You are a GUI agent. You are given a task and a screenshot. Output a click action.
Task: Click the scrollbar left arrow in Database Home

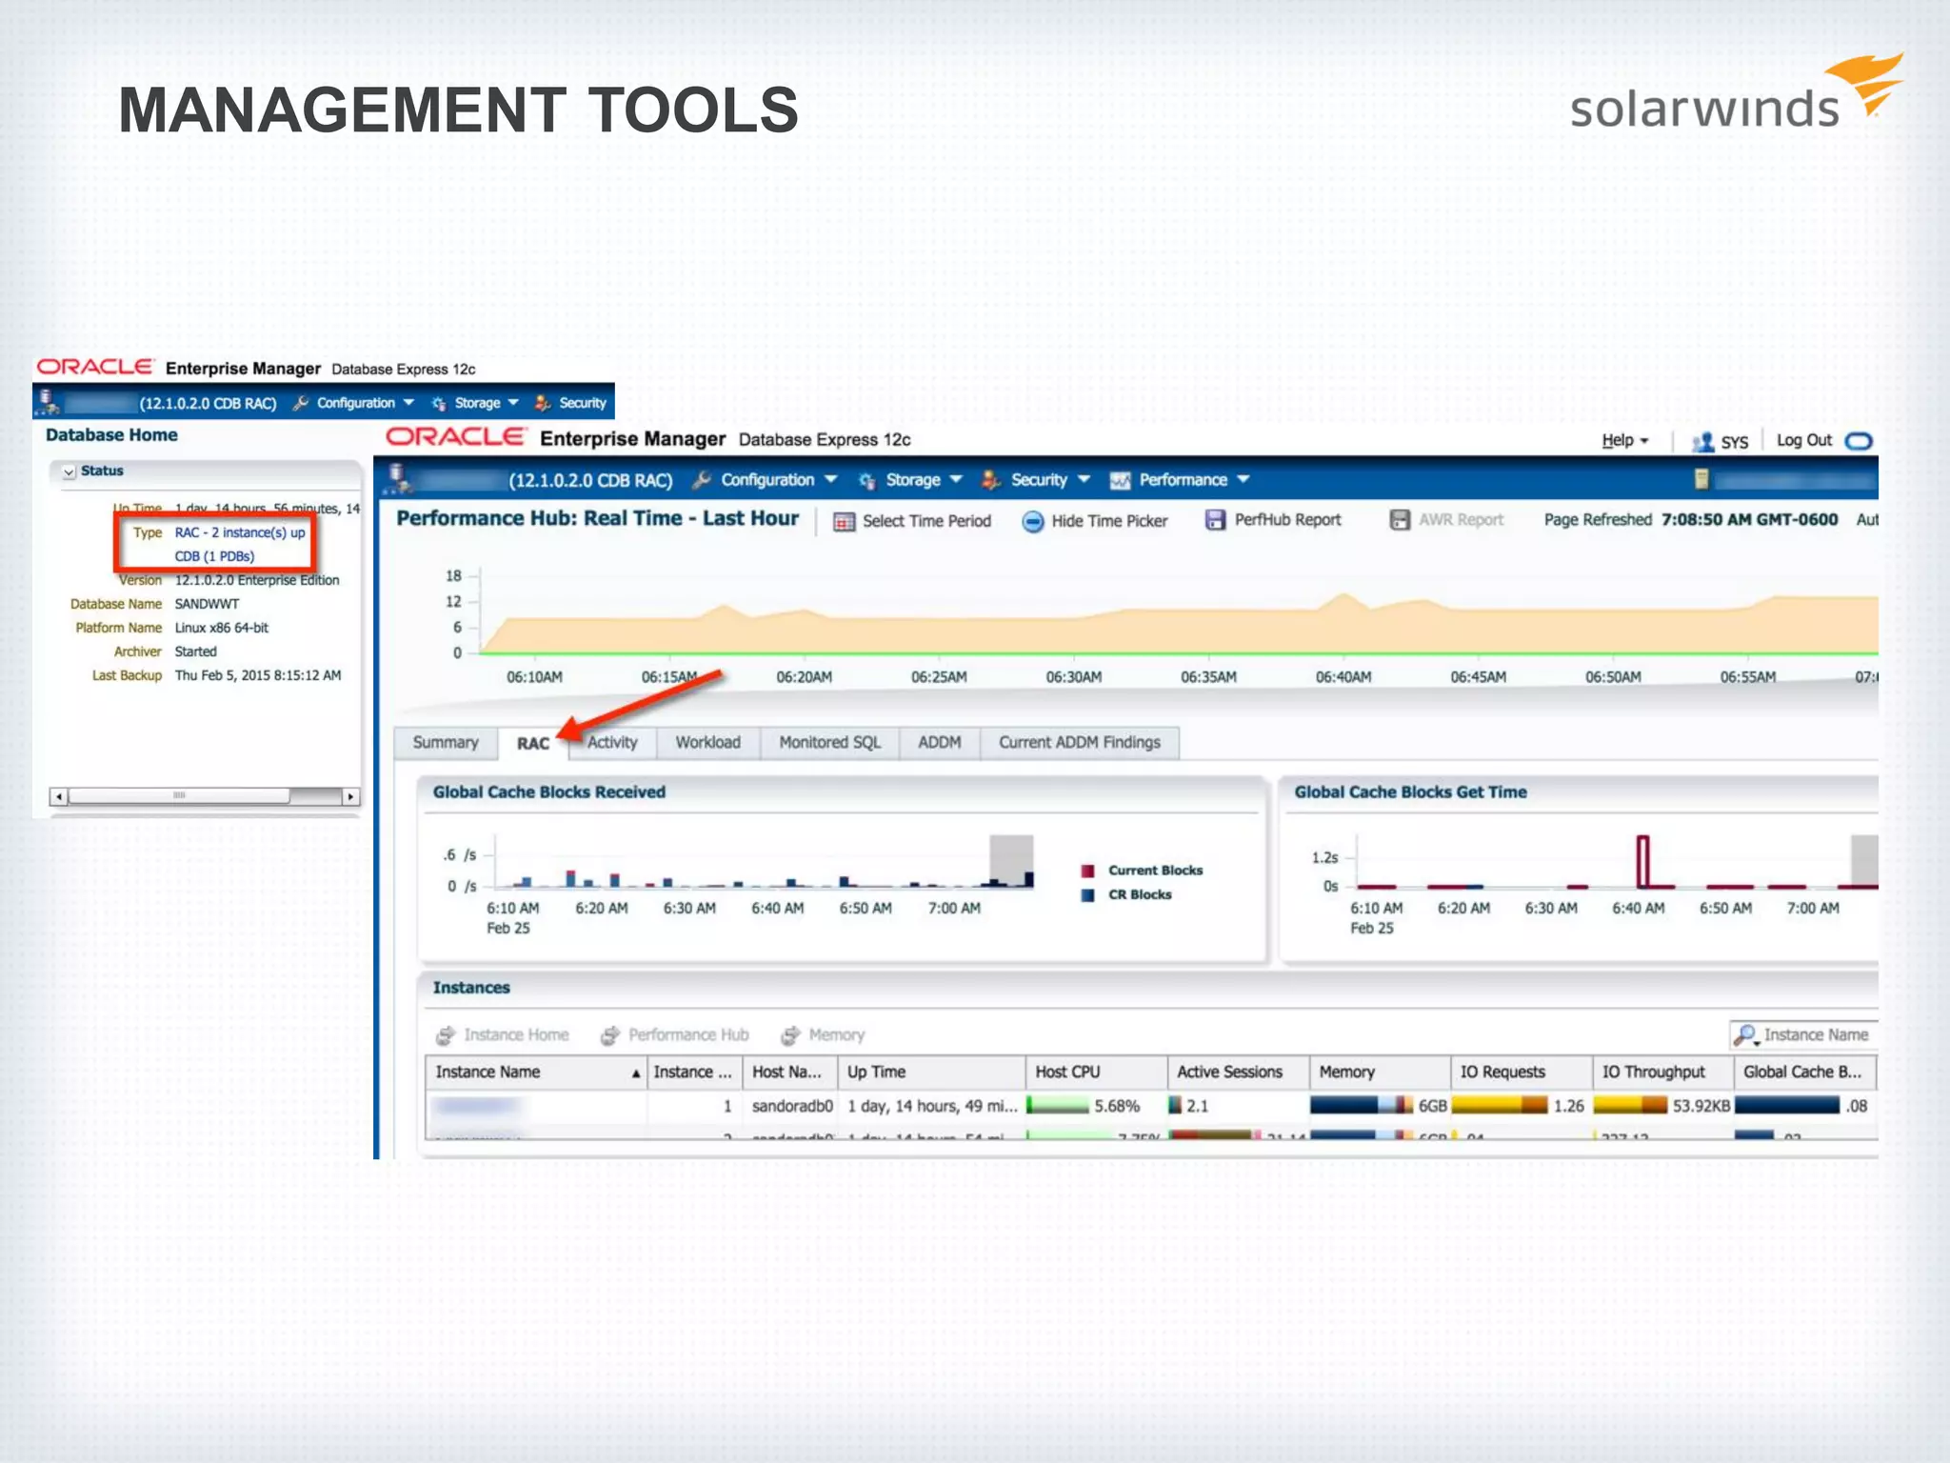[59, 796]
